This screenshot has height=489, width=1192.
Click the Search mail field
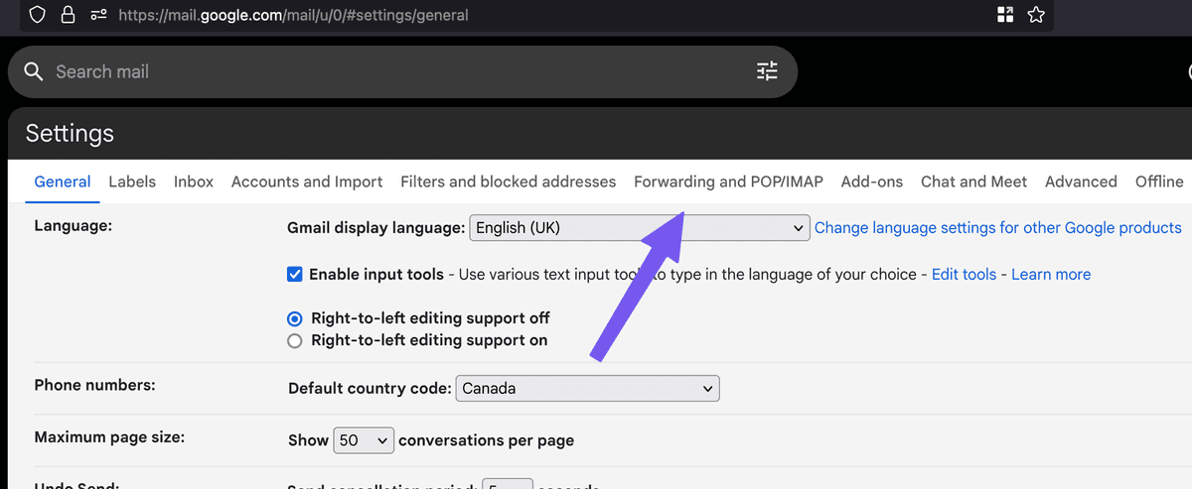401,71
